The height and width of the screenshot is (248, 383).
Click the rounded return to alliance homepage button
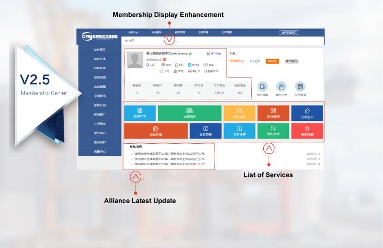point(289,32)
